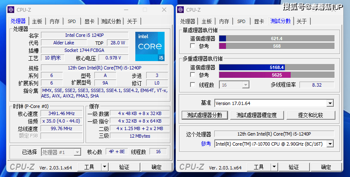Close the left CPU-Z window
Viewport: 350px width, 177px height.
pyautogui.click(x=164, y=10)
